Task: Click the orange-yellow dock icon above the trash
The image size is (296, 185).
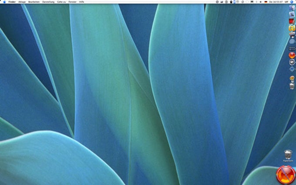Action: 292,78
